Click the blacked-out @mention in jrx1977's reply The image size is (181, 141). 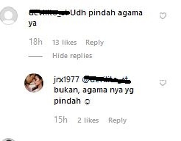coord(106,80)
